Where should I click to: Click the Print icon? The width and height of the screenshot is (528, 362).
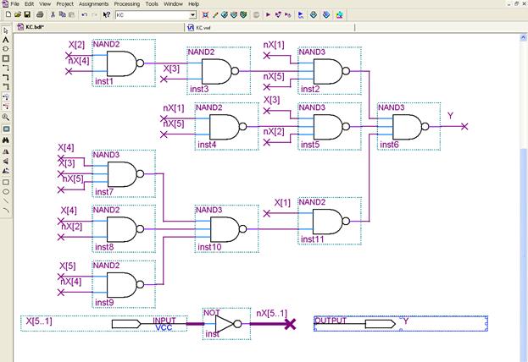click(40, 14)
